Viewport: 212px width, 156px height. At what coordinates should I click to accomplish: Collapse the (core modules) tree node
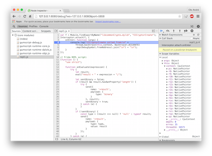[x=12, y=35]
